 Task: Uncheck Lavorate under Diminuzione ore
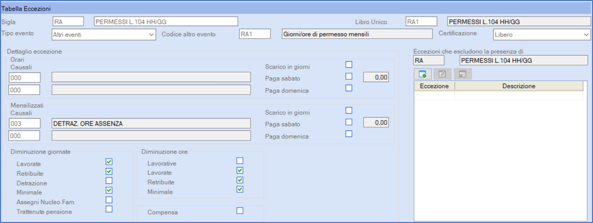pyautogui.click(x=240, y=170)
